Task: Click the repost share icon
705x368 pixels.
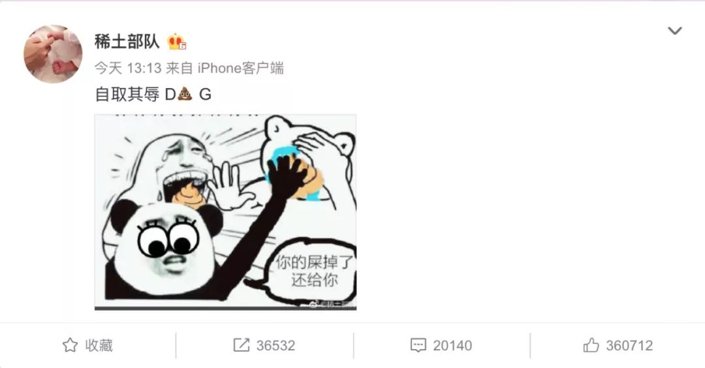Action: pos(242,345)
